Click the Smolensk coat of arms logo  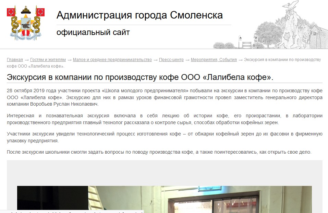point(26,23)
